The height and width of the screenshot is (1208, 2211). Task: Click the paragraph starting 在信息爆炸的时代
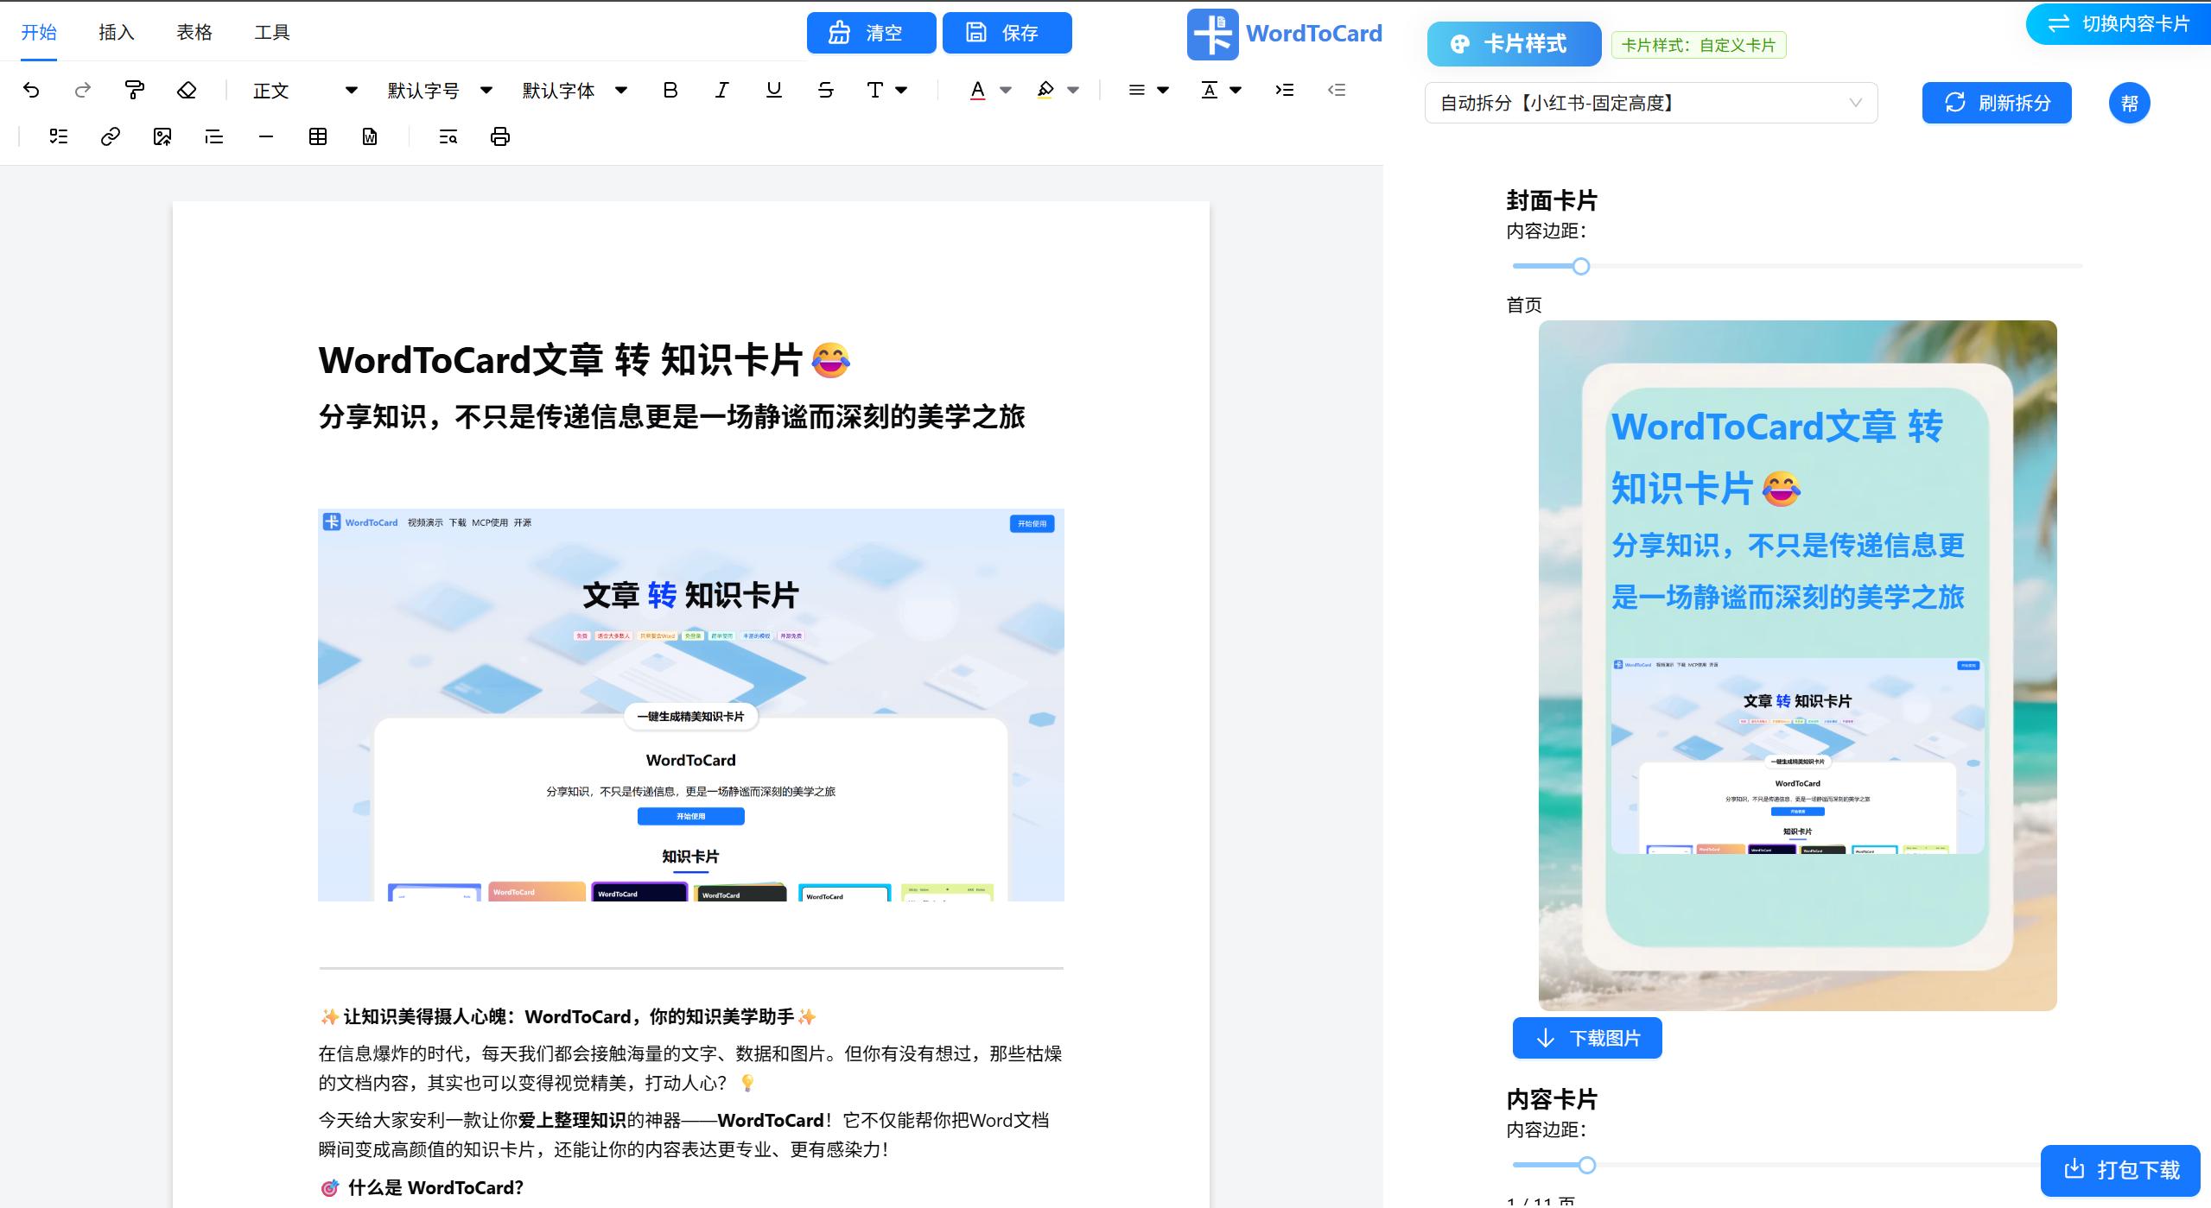(690, 1068)
